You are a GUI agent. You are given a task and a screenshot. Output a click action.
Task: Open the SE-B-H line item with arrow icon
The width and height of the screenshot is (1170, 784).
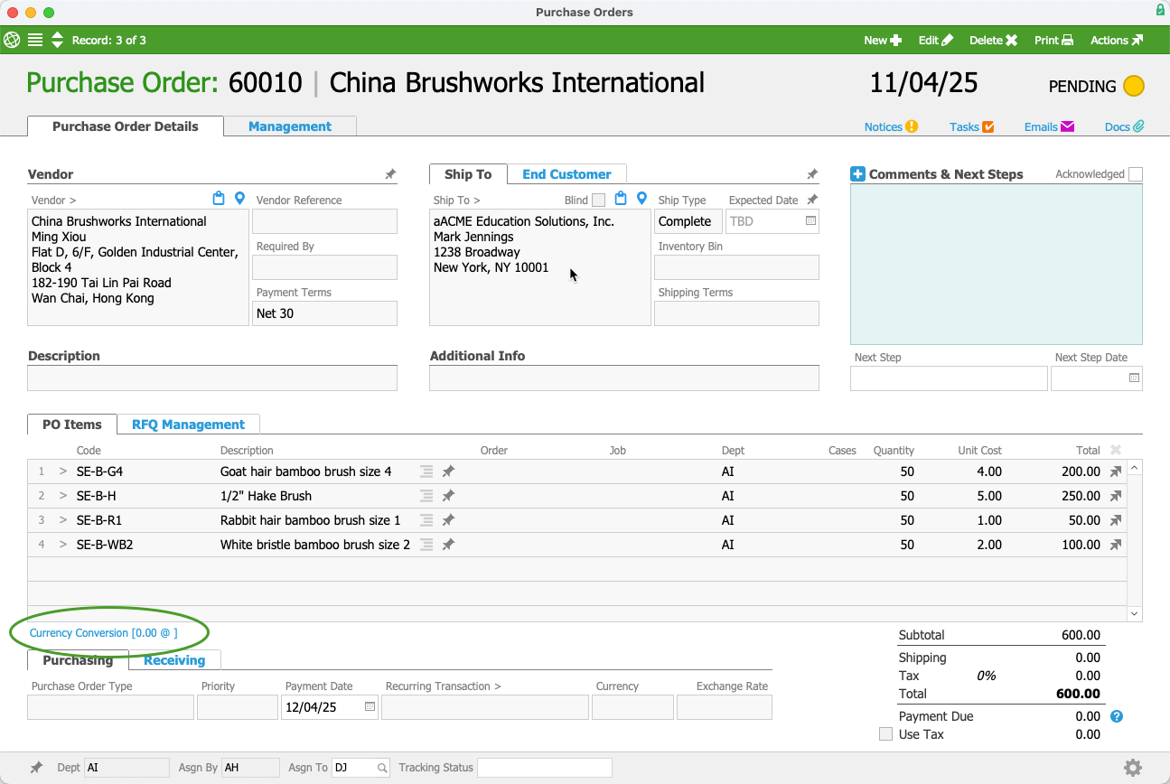pyautogui.click(x=1116, y=496)
